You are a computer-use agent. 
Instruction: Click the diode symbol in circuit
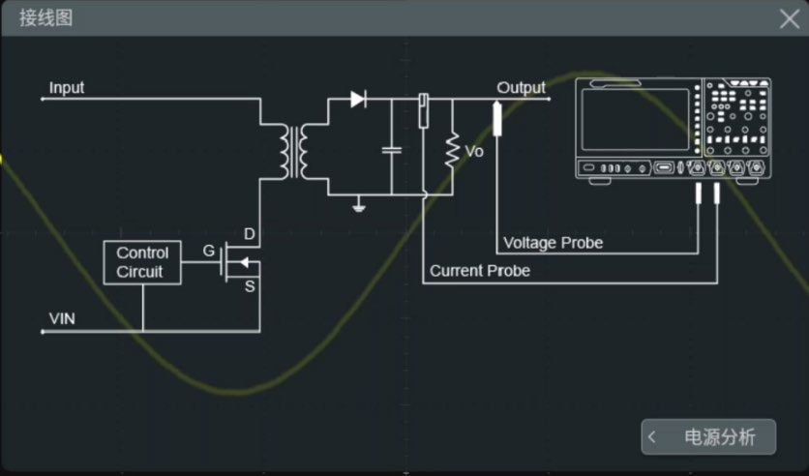click(x=358, y=99)
